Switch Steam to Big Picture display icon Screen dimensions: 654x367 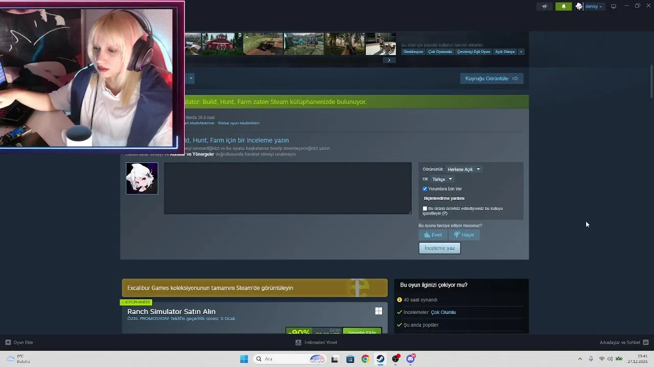coord(614,6)
